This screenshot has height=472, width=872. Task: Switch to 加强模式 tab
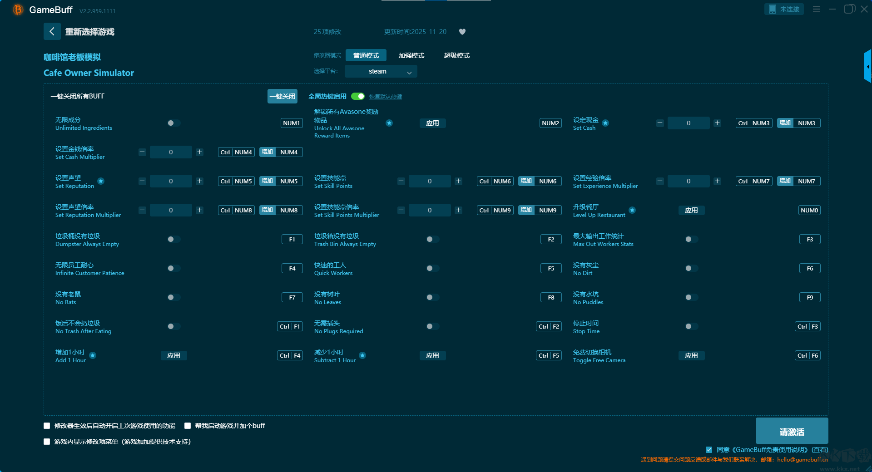411,55
